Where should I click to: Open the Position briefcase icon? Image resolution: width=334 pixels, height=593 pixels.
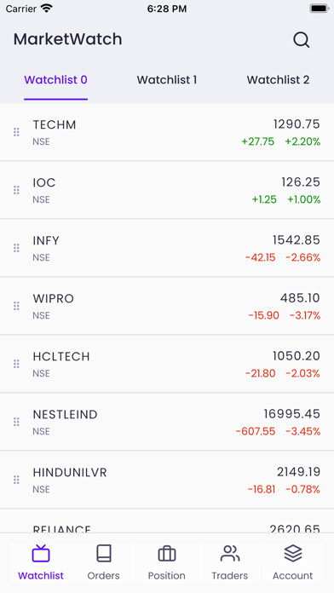click(x=167, y=554)
